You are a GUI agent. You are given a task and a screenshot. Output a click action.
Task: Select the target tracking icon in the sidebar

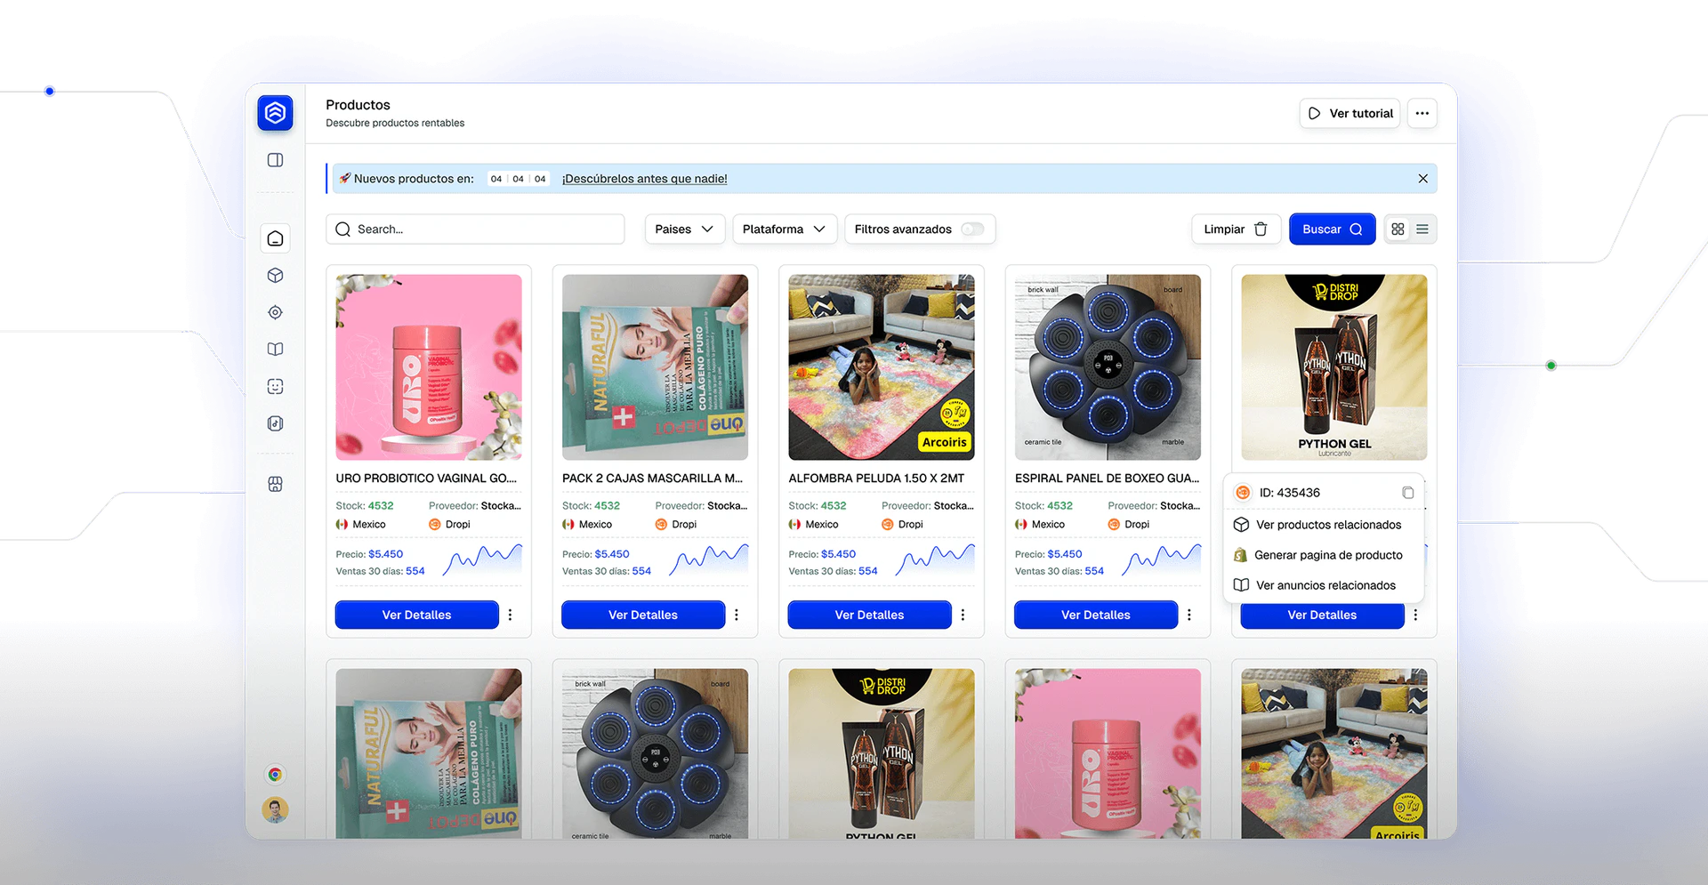275,312
